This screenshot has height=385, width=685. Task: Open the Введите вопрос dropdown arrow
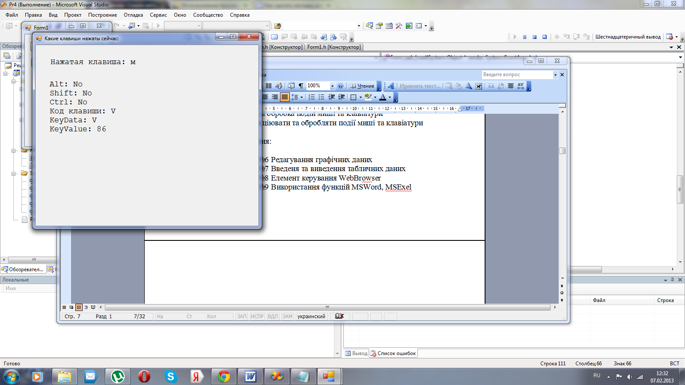(x=555, y=75)
